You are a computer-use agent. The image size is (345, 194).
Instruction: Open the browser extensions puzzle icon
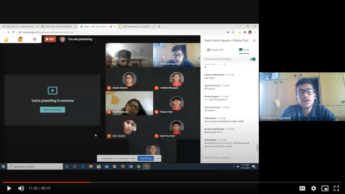coord(245,32)
